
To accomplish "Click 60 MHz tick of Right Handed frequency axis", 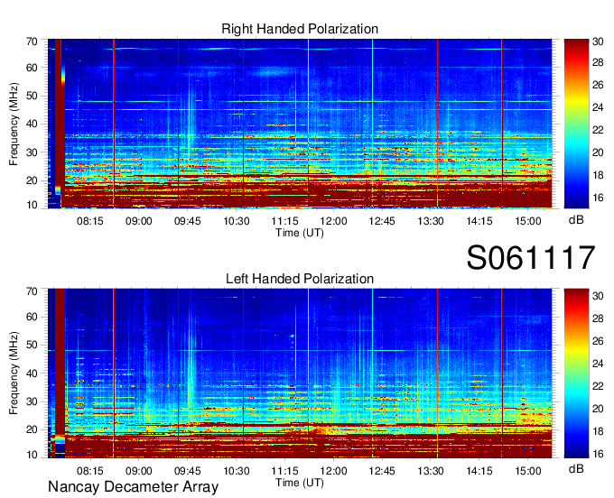I will pyautogui.click(x=32, y=68).
